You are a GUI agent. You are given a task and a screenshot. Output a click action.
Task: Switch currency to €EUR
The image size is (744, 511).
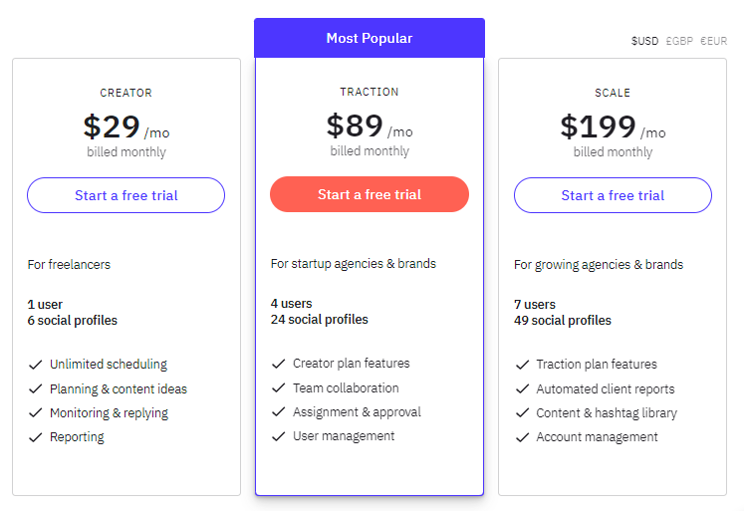[x=714, y=41]
